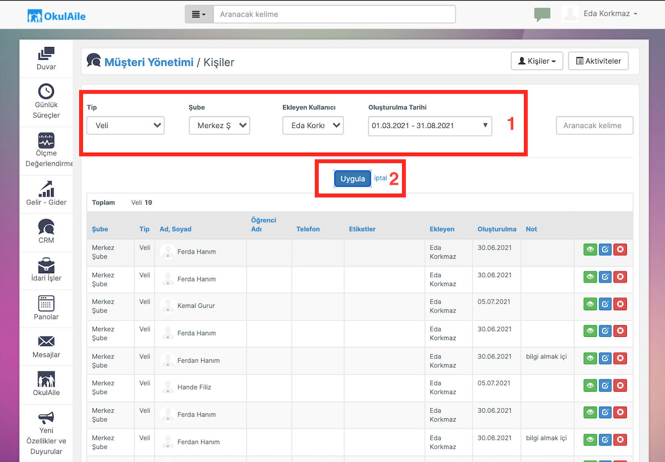Expand the Kişiler dropdown button
The width and height of the screenshot is (665, 462).
(537, 61)
